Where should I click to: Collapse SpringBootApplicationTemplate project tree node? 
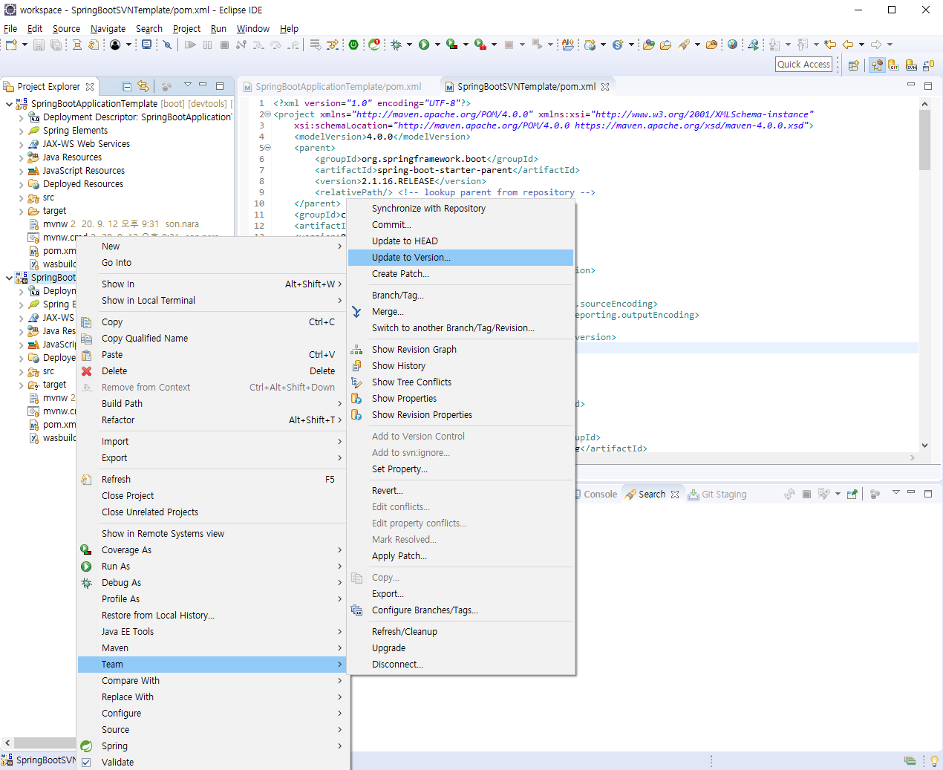9,104
